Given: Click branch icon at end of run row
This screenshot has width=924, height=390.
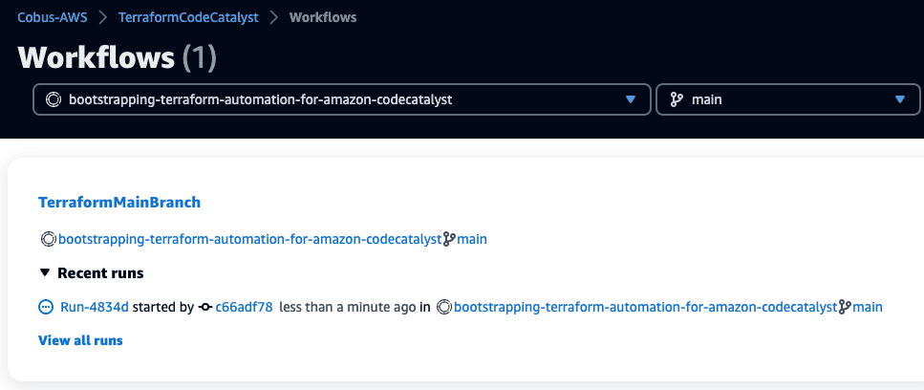Looking at the screenshot, I should tap(845, 307).
